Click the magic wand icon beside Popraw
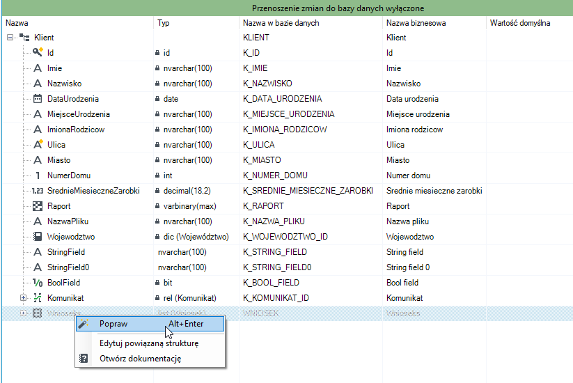Image resolution: width=573 pixels, height=383 pixels. click(x=84, y=323)
